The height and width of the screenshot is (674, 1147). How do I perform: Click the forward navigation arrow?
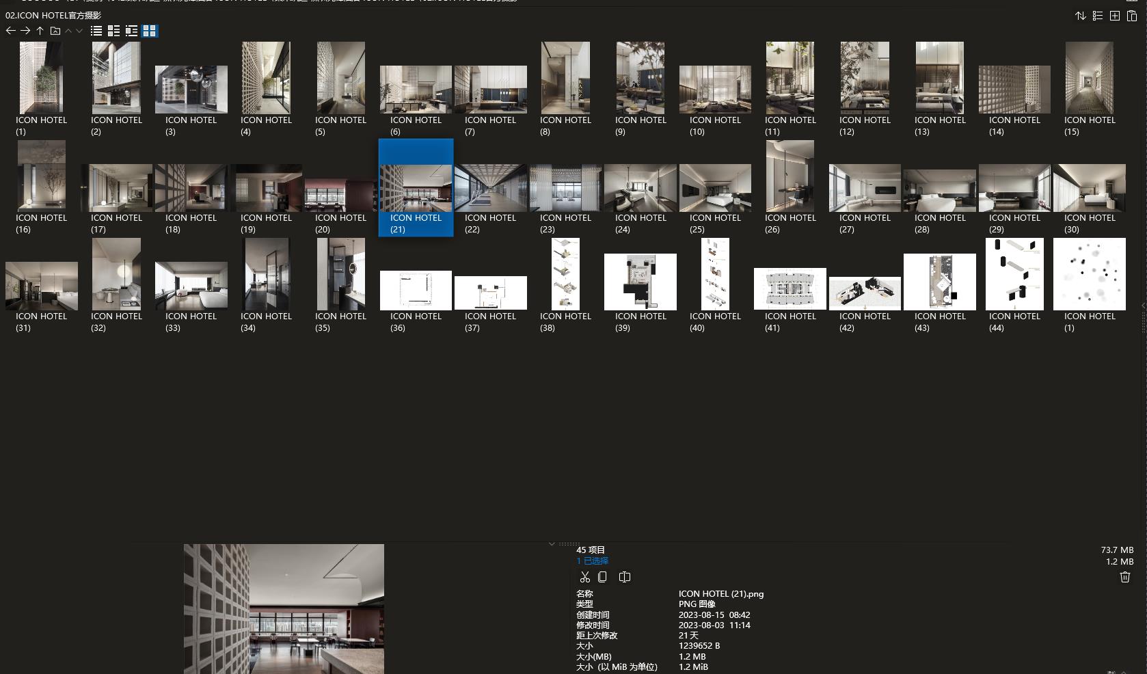(x=25, y=31)
